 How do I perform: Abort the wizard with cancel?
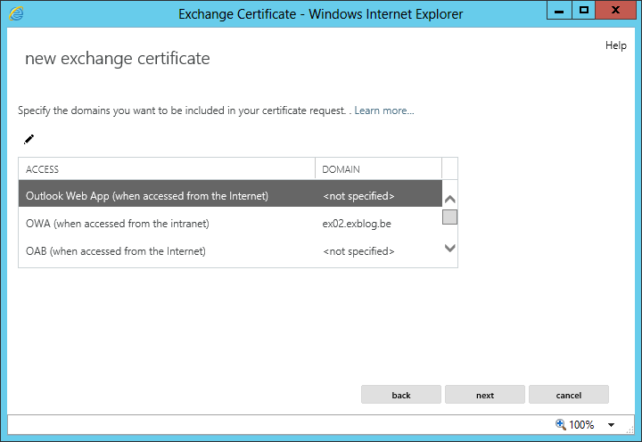point(569,395)
